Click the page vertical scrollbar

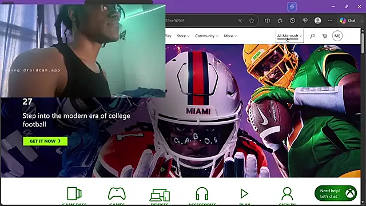363,117
